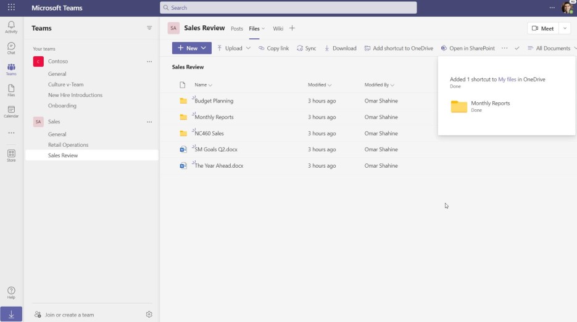
Task: Open the Activity feed
Action: tap(11, 27)
